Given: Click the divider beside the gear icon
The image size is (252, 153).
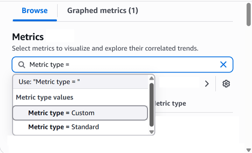Looking at the screenshot, I should click(x=216, y=84).
